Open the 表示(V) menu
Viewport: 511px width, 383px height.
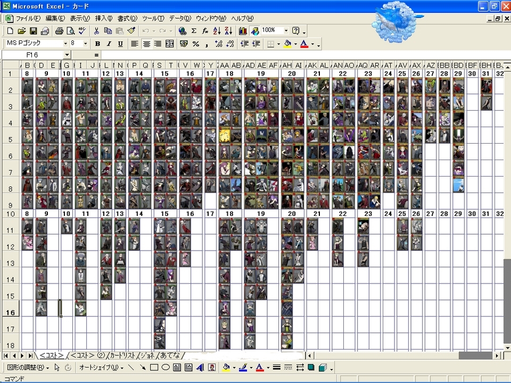tap(80, 19)
